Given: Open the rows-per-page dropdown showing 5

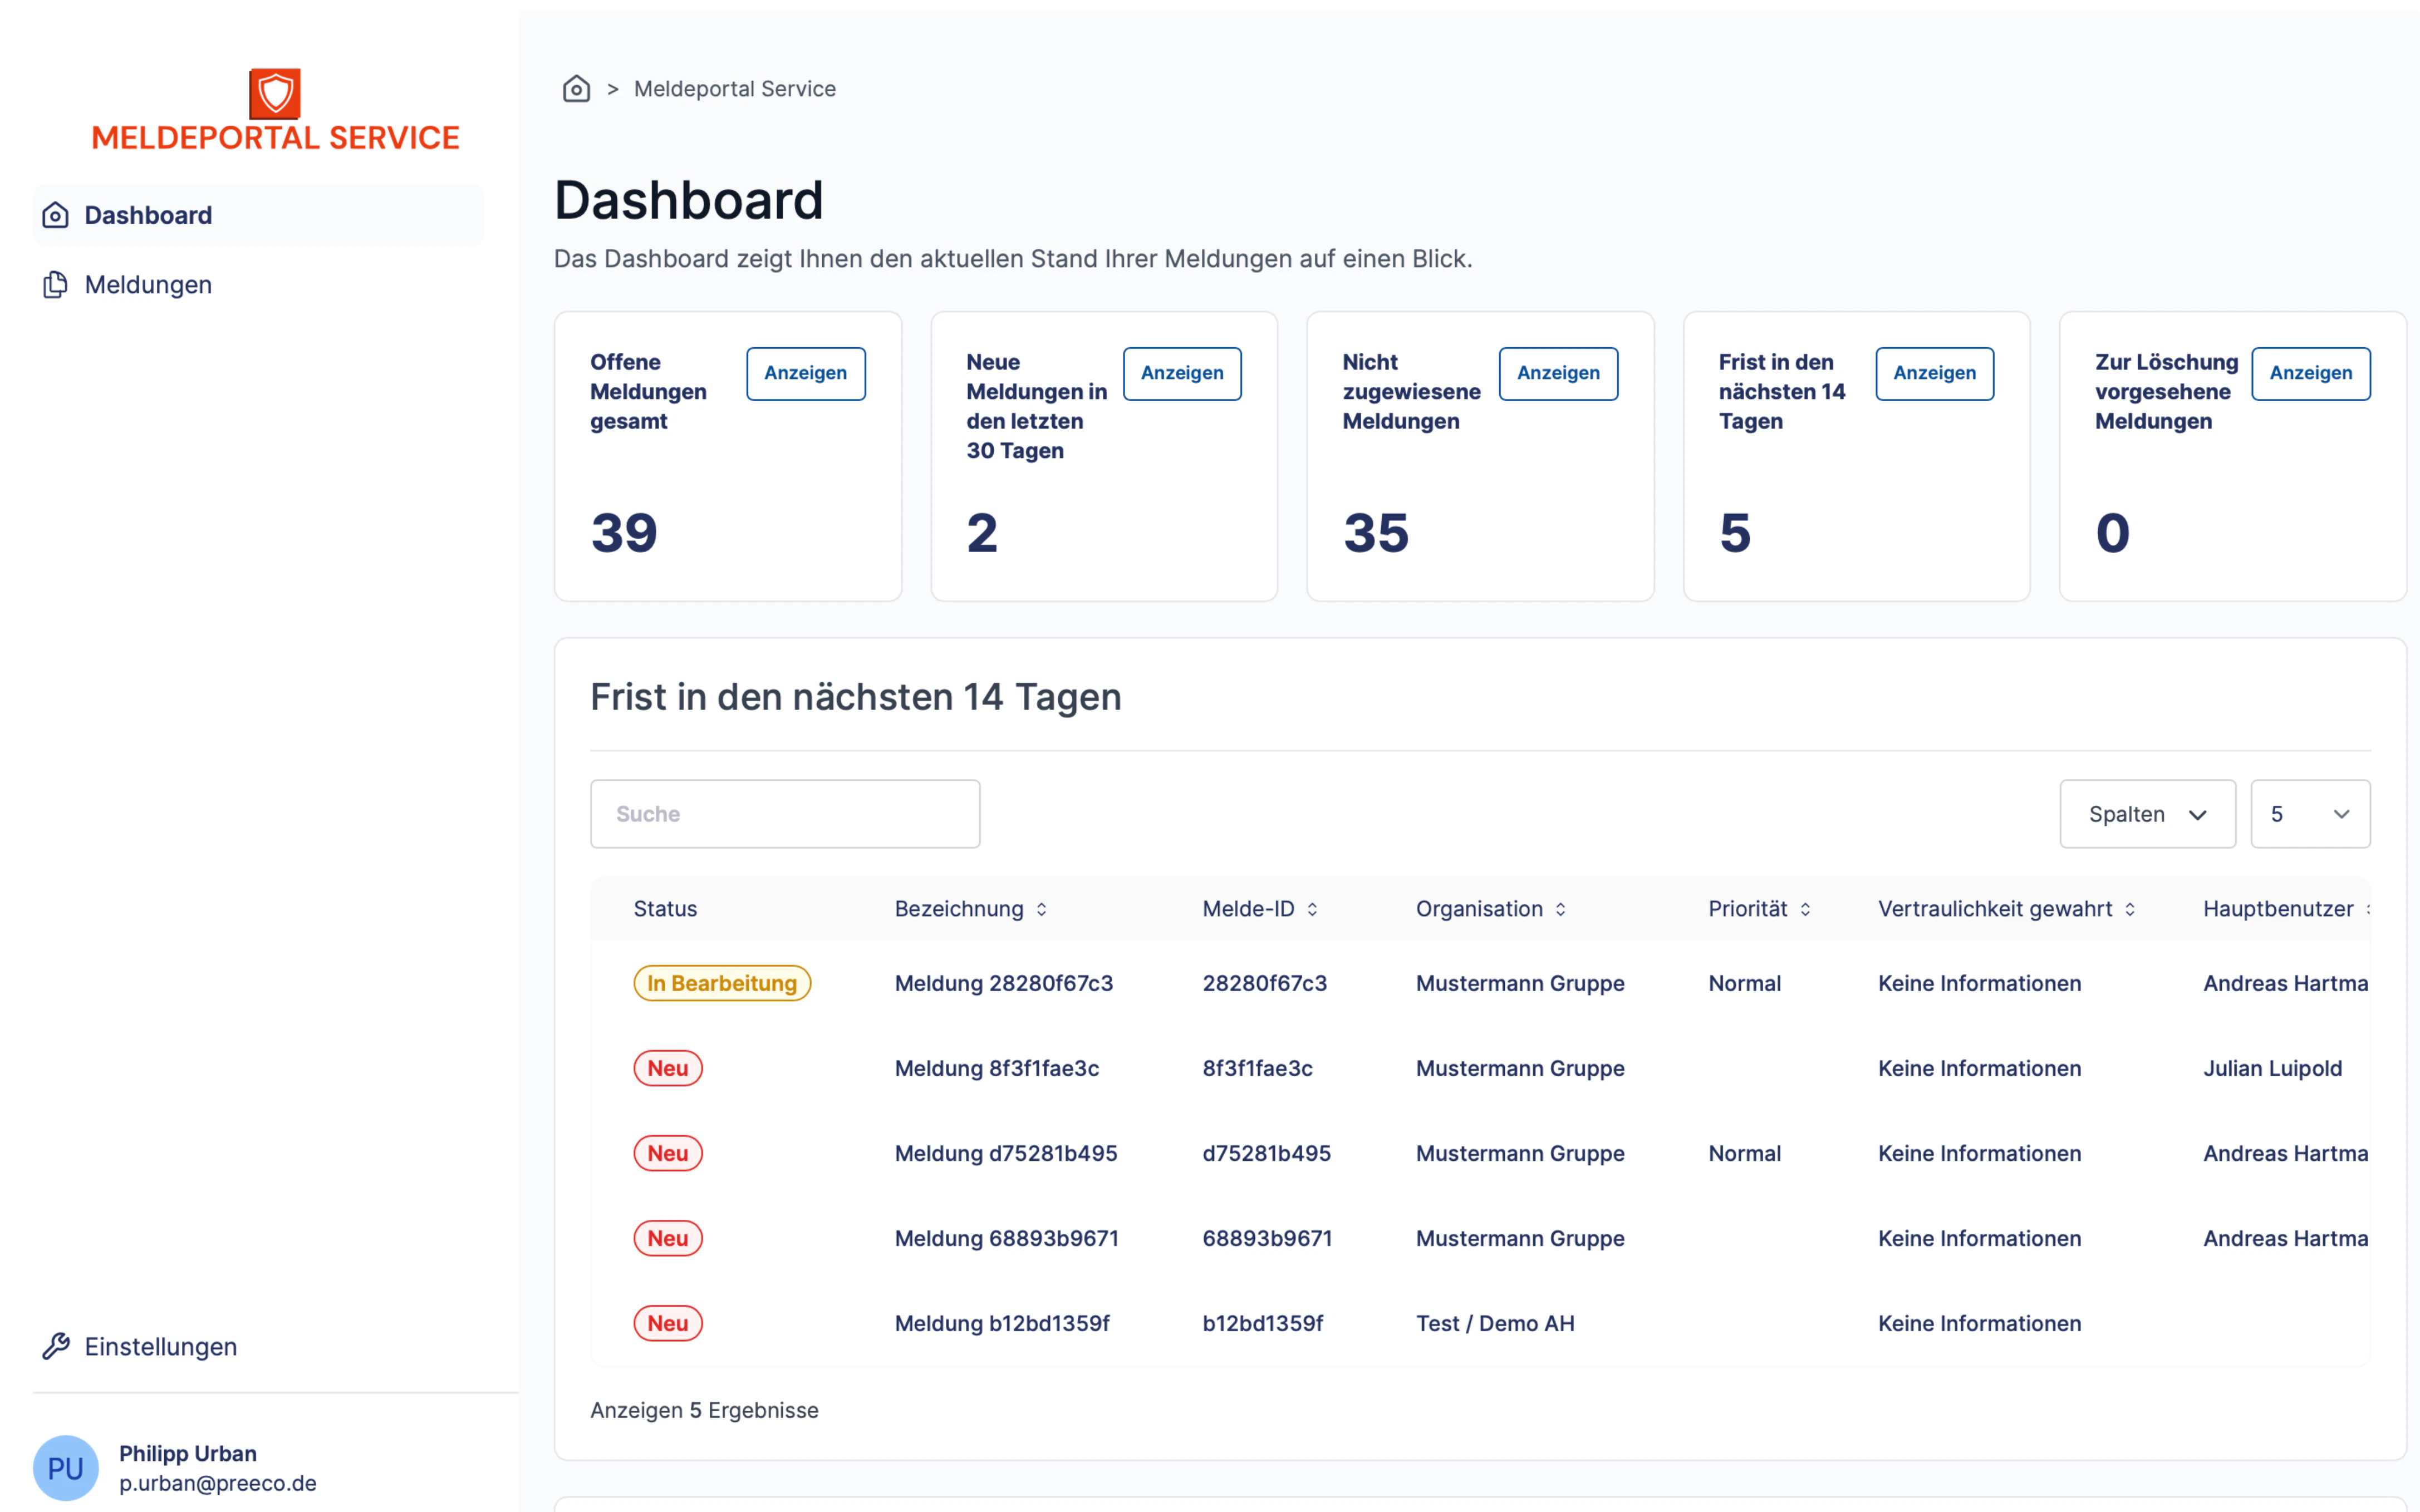Looking at the screenshot, I should coord(2309,814).
